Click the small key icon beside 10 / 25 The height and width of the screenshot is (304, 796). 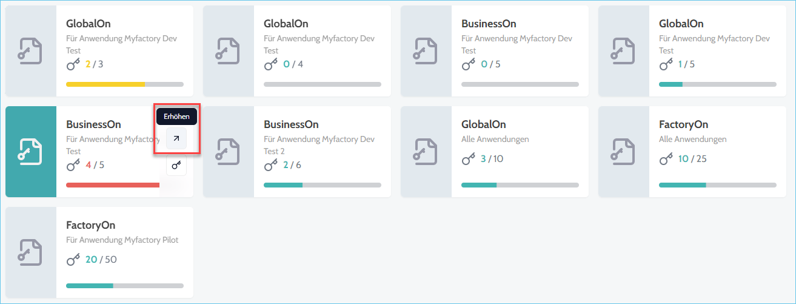click(666, 159)
